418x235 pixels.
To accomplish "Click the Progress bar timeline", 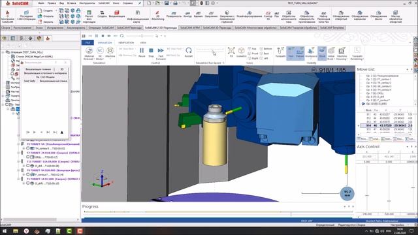I will (218, 212).
